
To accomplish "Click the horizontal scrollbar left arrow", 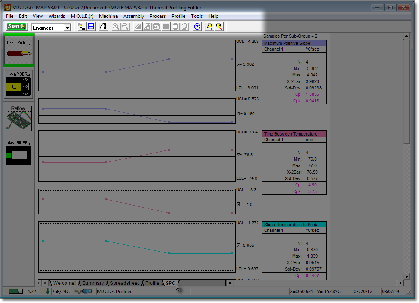I will (x=230, y=283).
